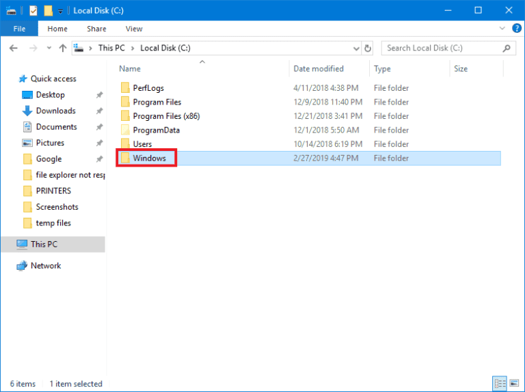
Task: Select the Users folder
Action: click(142, 144)
